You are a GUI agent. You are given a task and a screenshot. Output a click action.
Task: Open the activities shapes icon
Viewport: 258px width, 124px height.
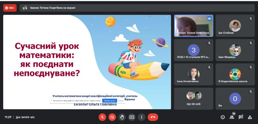point(250,117)
